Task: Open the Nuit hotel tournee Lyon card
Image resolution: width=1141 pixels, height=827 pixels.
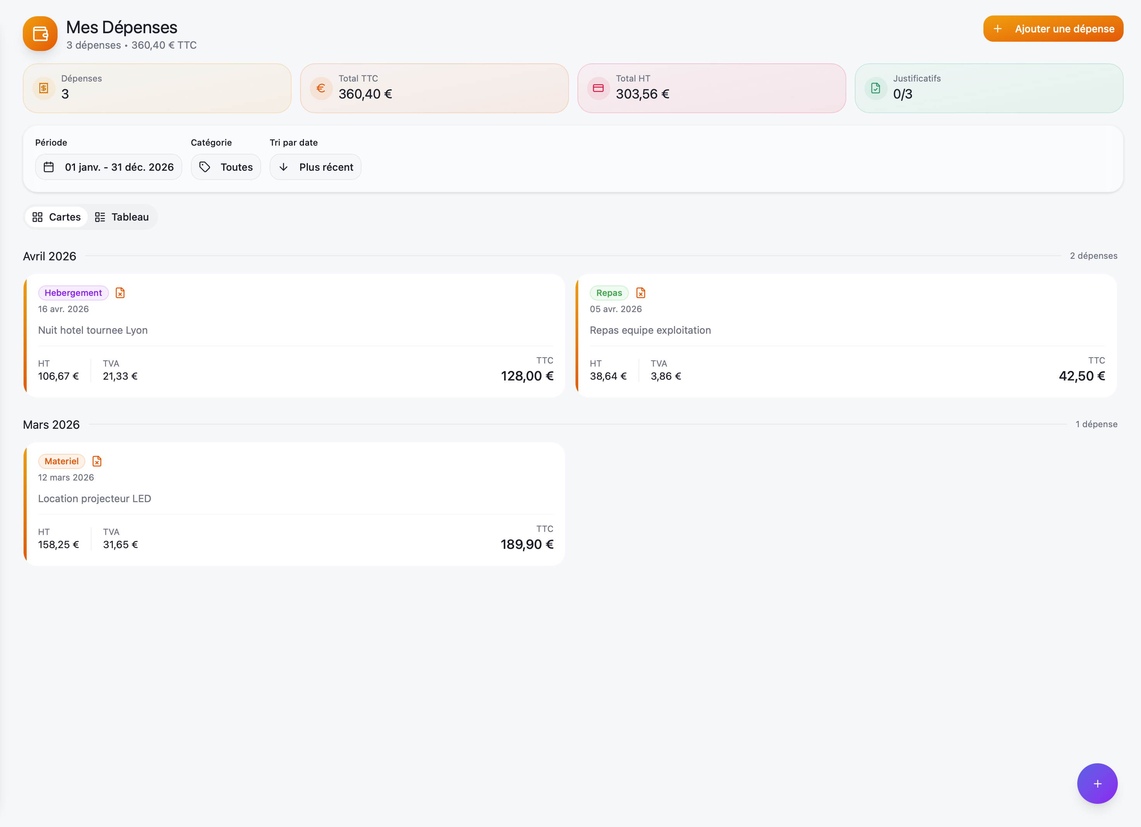Action: point(294,336)
